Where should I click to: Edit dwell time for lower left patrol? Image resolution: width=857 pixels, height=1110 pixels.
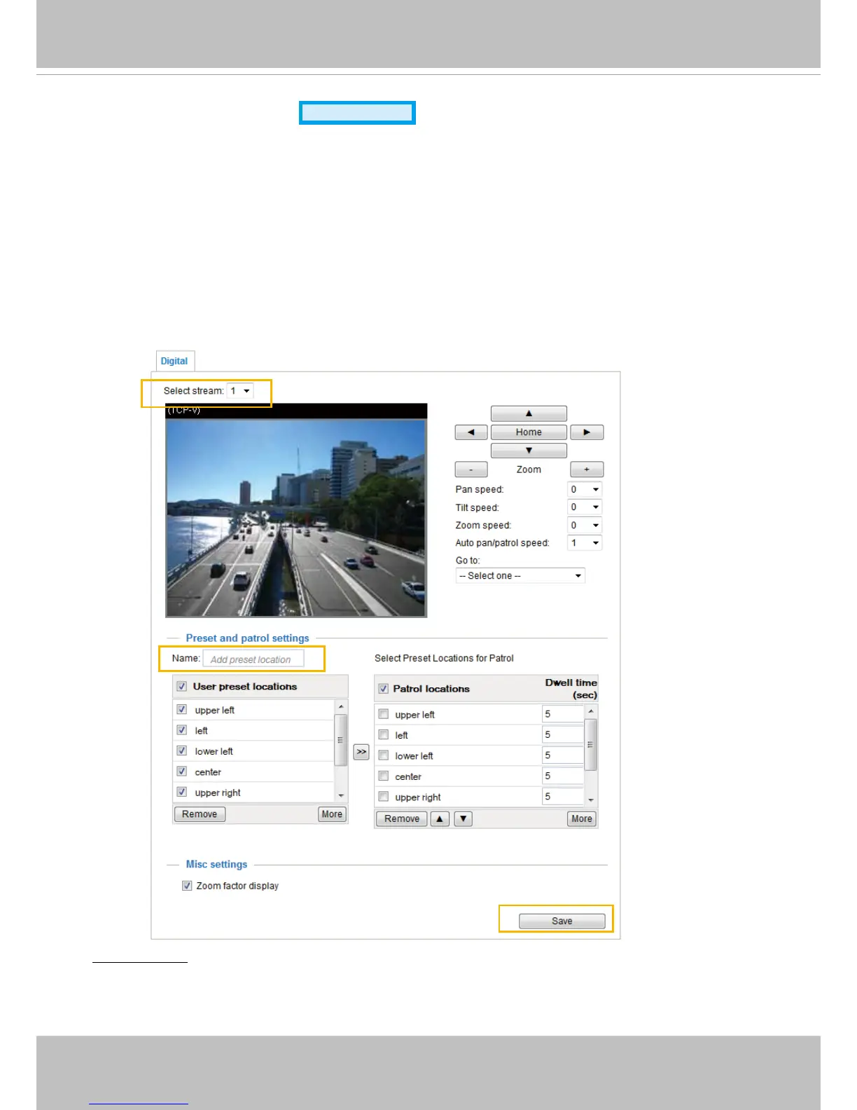point(563,755)
